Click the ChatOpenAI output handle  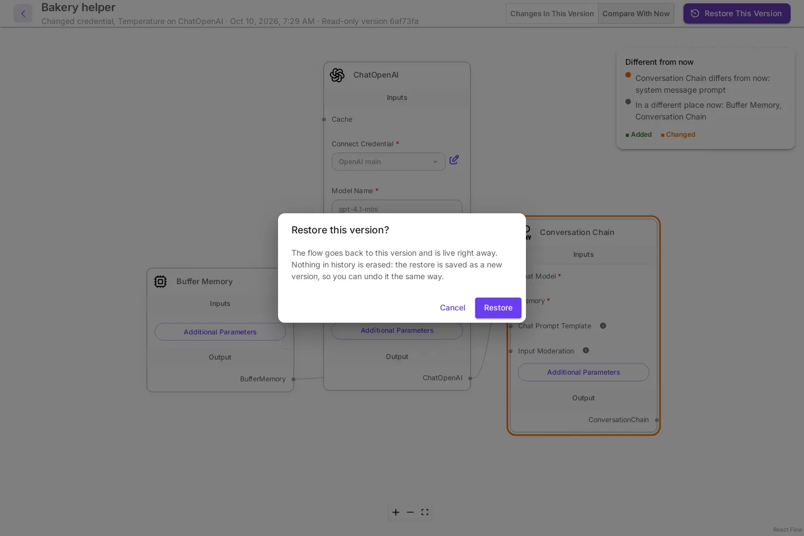click(x=470, y=378)
